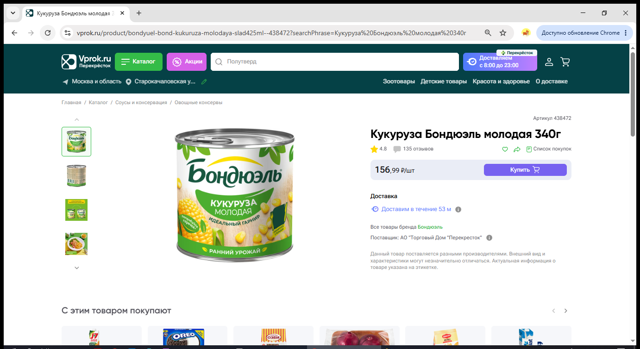
Task: Open the zoom magnifier icon in address bar
Action: click(488, 33)
